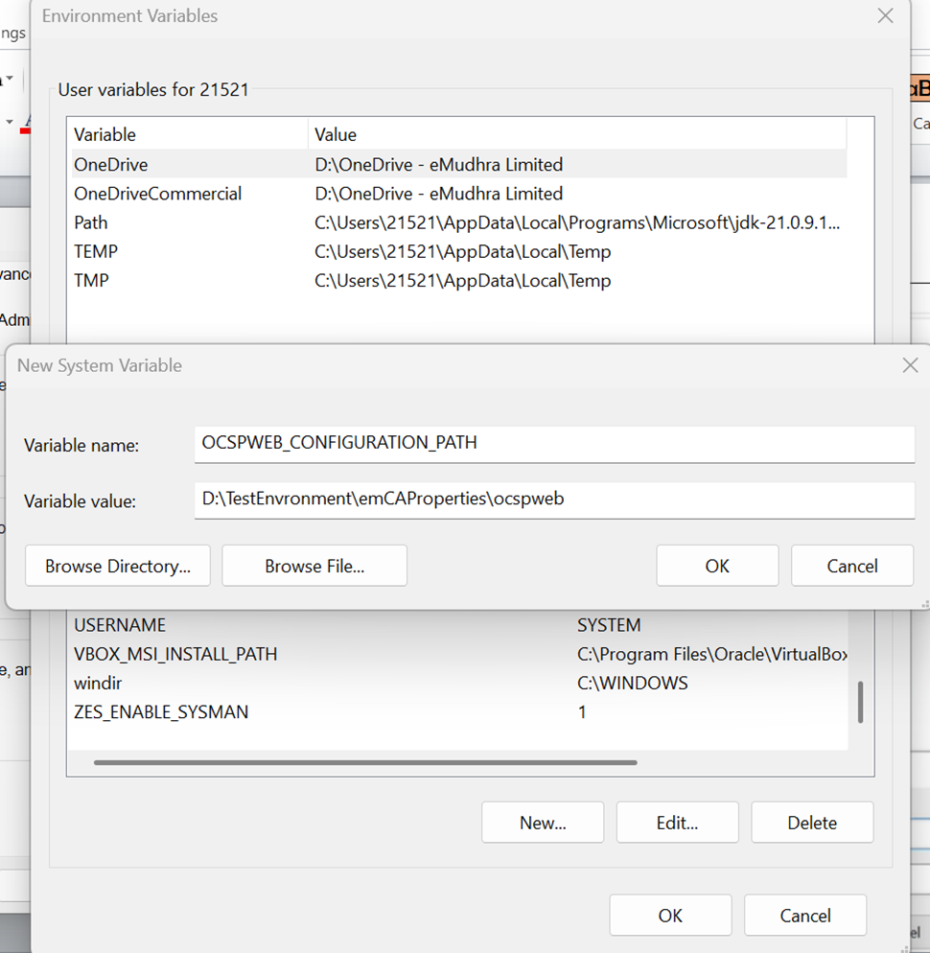Click the system variables horizontal scrollbar
Image resolution: width=930 pixels, height=953 pixels.
coord(365,763)
